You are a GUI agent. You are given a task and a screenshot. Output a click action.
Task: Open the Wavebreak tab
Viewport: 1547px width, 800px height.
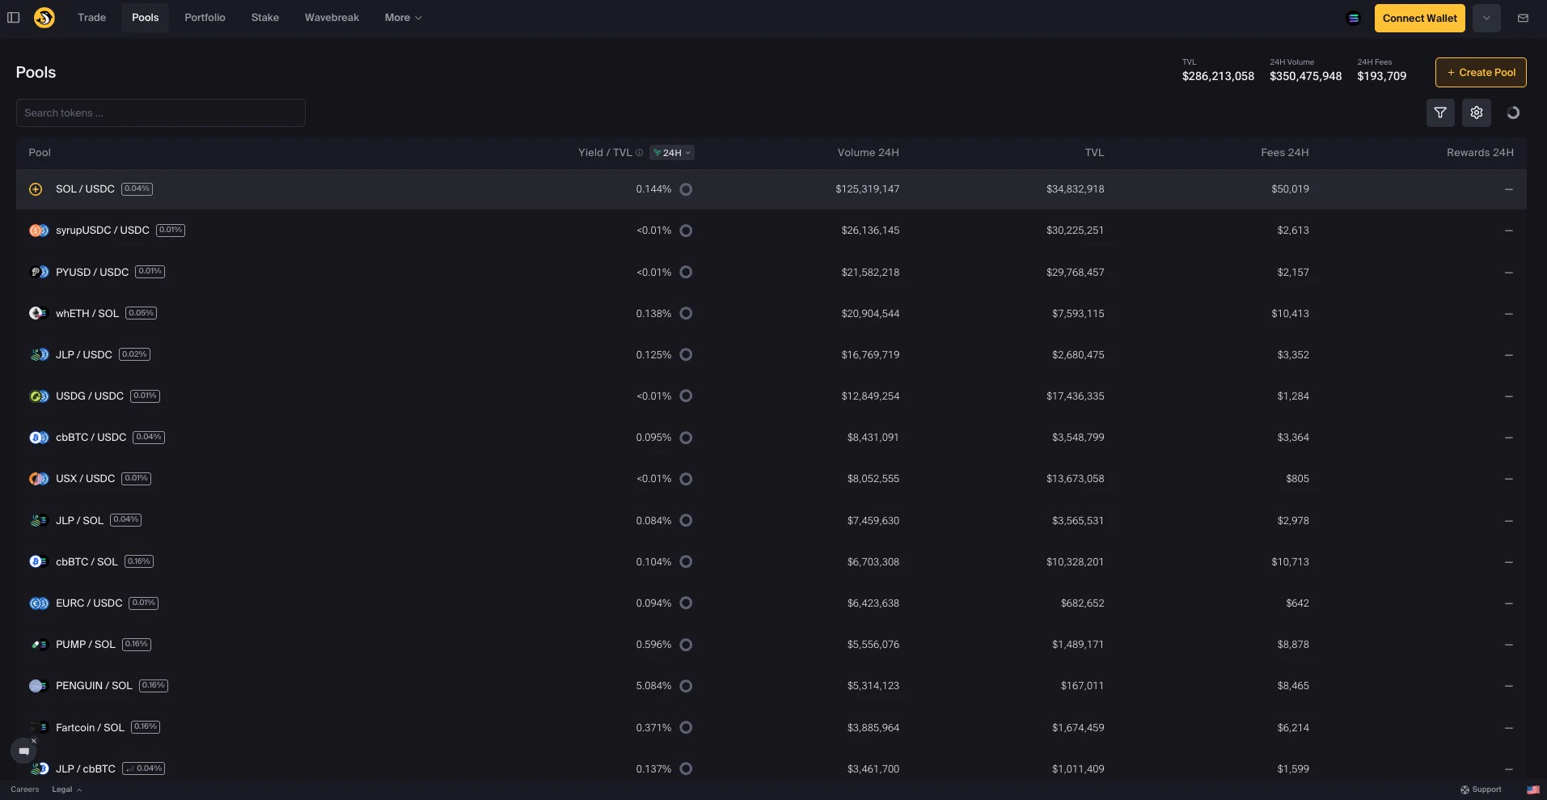pyautogui.click(x=332, y=18)
